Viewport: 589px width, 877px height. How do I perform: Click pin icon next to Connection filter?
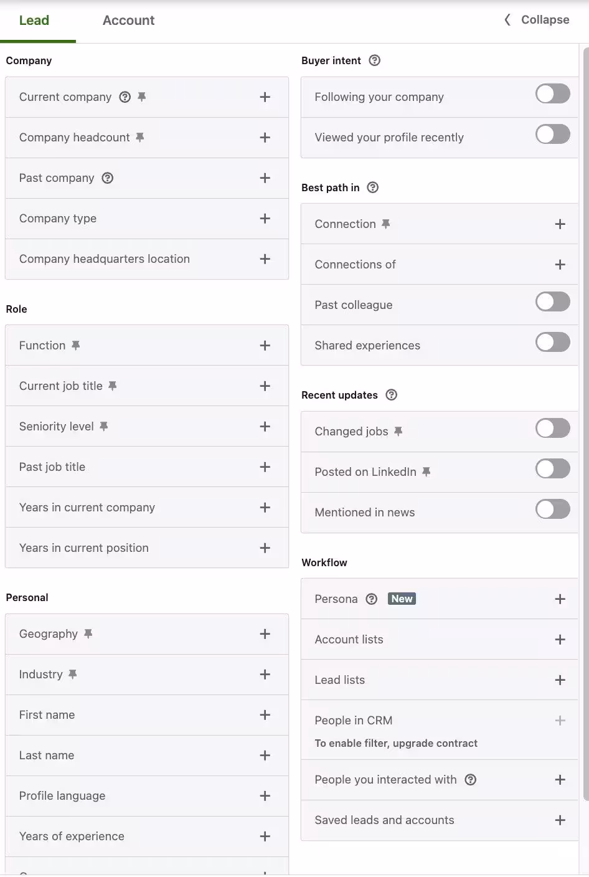[386, 224]
